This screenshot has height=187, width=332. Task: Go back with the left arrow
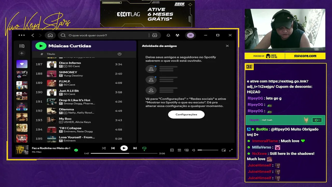33,35
